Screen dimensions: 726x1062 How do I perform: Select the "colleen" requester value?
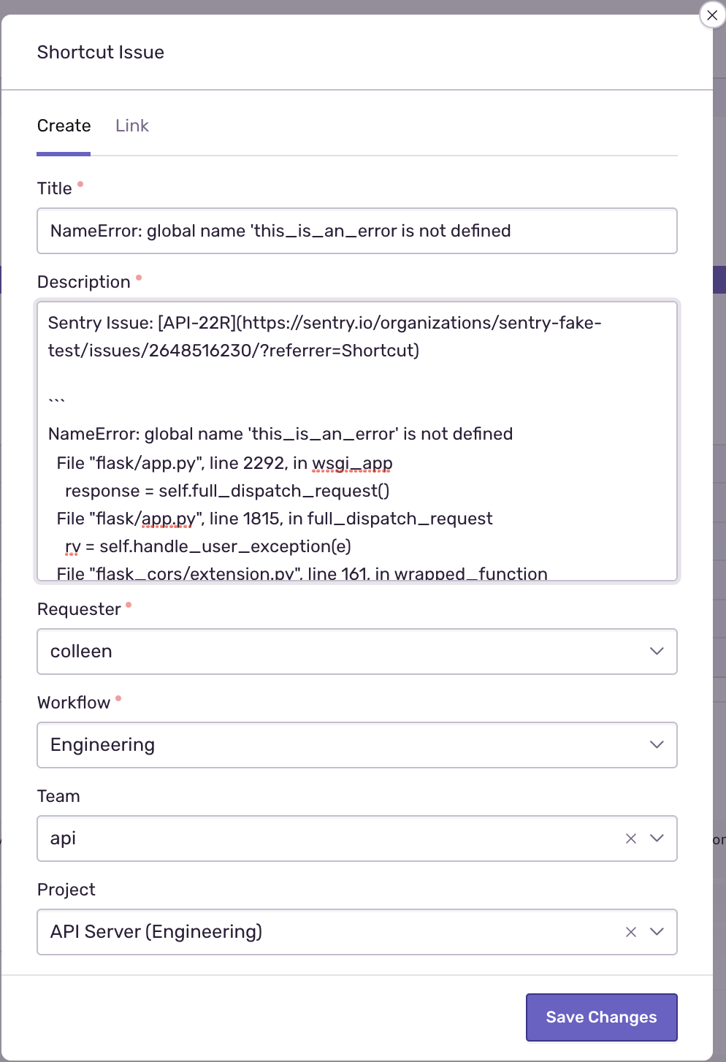[81, 652]
